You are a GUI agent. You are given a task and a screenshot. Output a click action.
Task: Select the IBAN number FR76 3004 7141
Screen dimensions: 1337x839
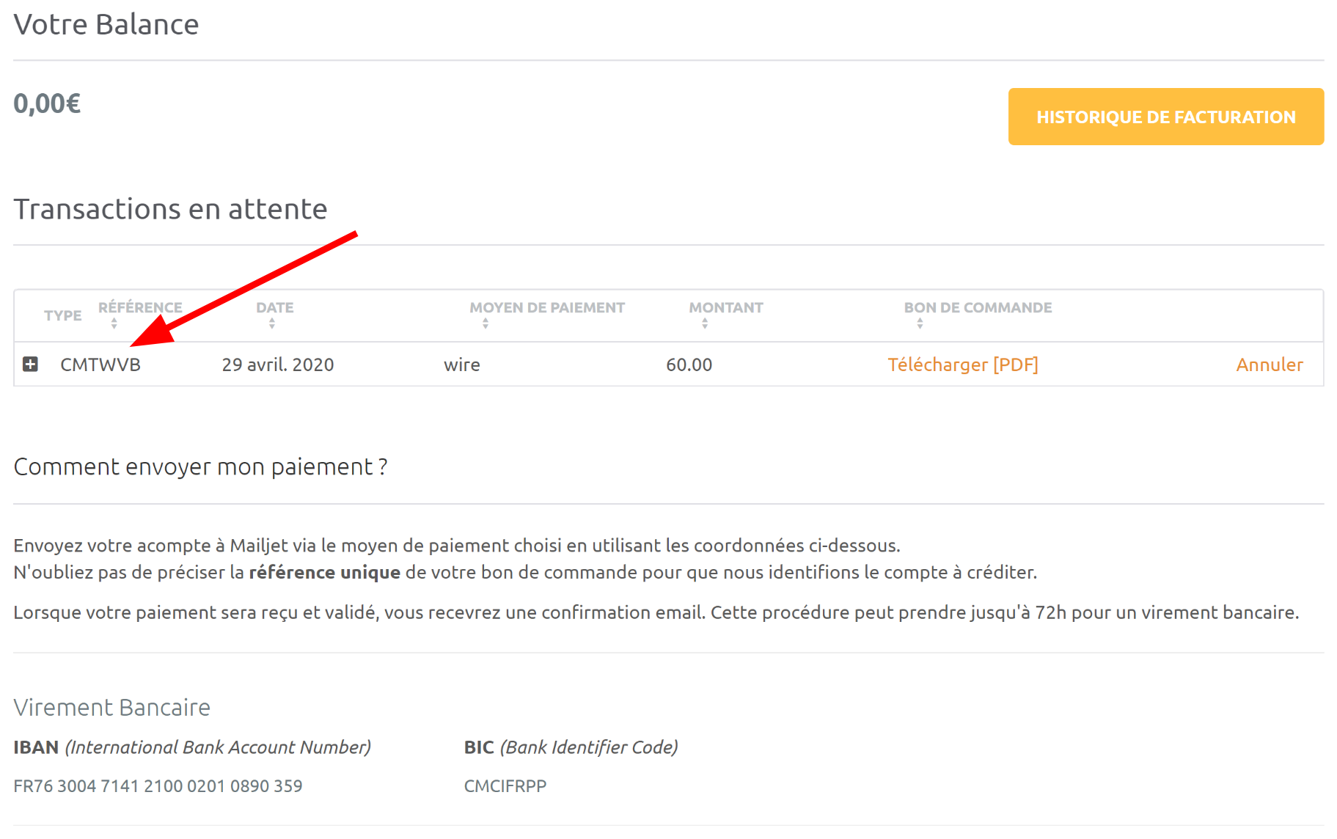(158, 785)
